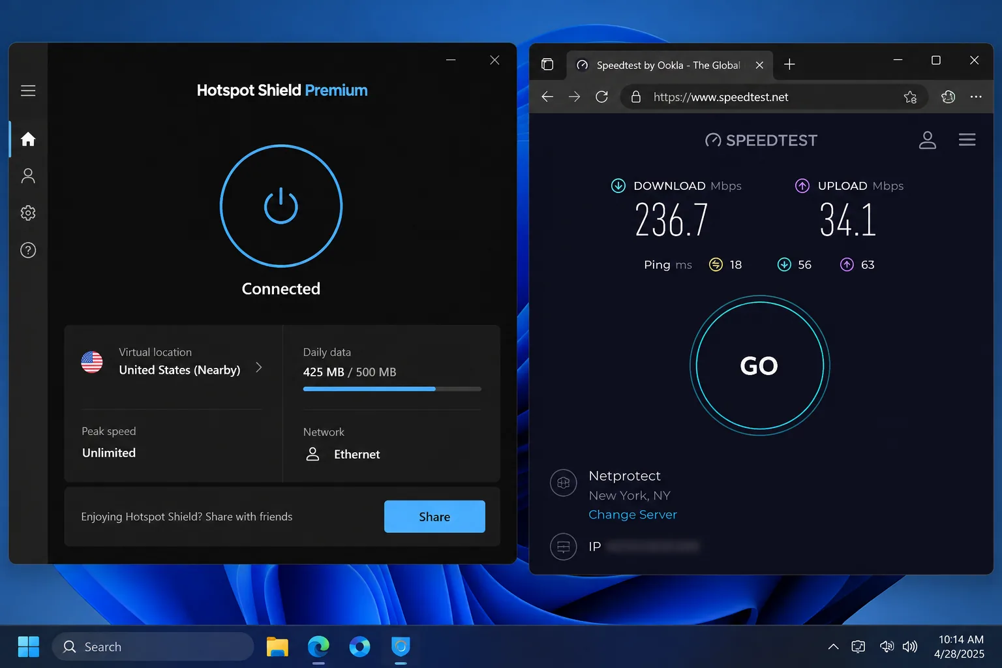Open File Explorer from taskbar

[277, 647]
